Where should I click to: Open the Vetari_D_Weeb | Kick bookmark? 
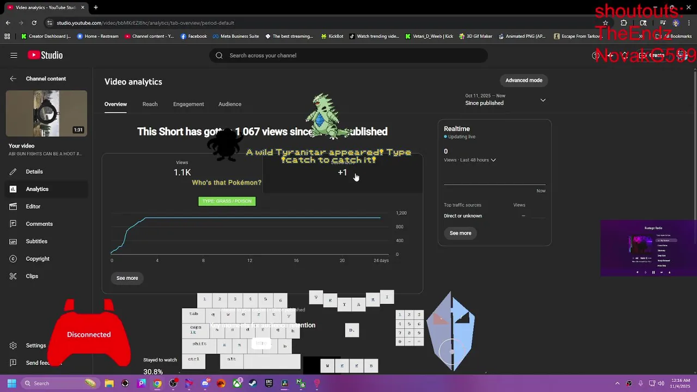pos(429,36)
